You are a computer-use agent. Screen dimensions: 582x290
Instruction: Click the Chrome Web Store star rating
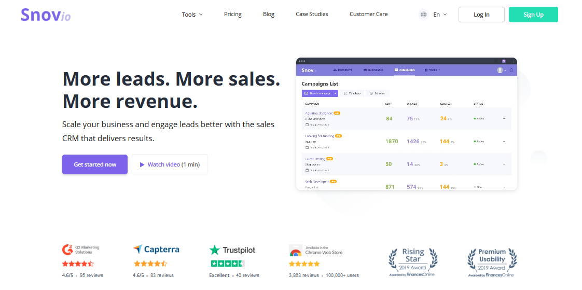pos(304,264)
